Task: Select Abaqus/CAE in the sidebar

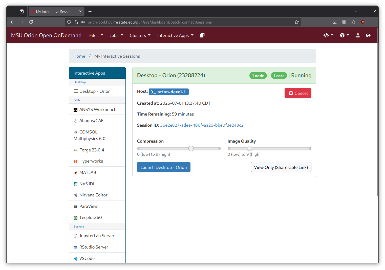Action: [x=97, y=121]
